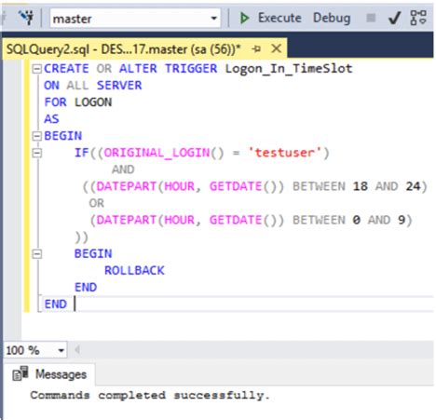Click the standalone OR keyword line
436x420 pixels.
click(96, 203)
